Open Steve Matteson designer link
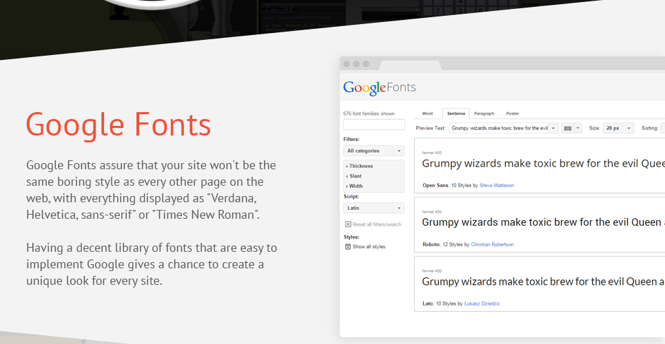This screenshot has width=665, height=344. pyautogui.click(x=497, y=186)
